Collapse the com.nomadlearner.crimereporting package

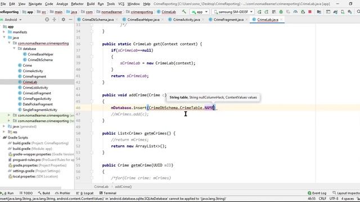(x=9, y=43)
